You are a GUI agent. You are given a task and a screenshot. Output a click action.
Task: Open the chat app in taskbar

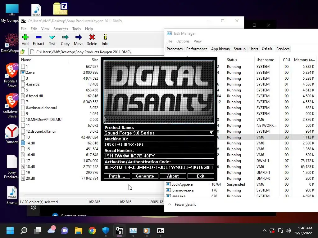point(65,231)
